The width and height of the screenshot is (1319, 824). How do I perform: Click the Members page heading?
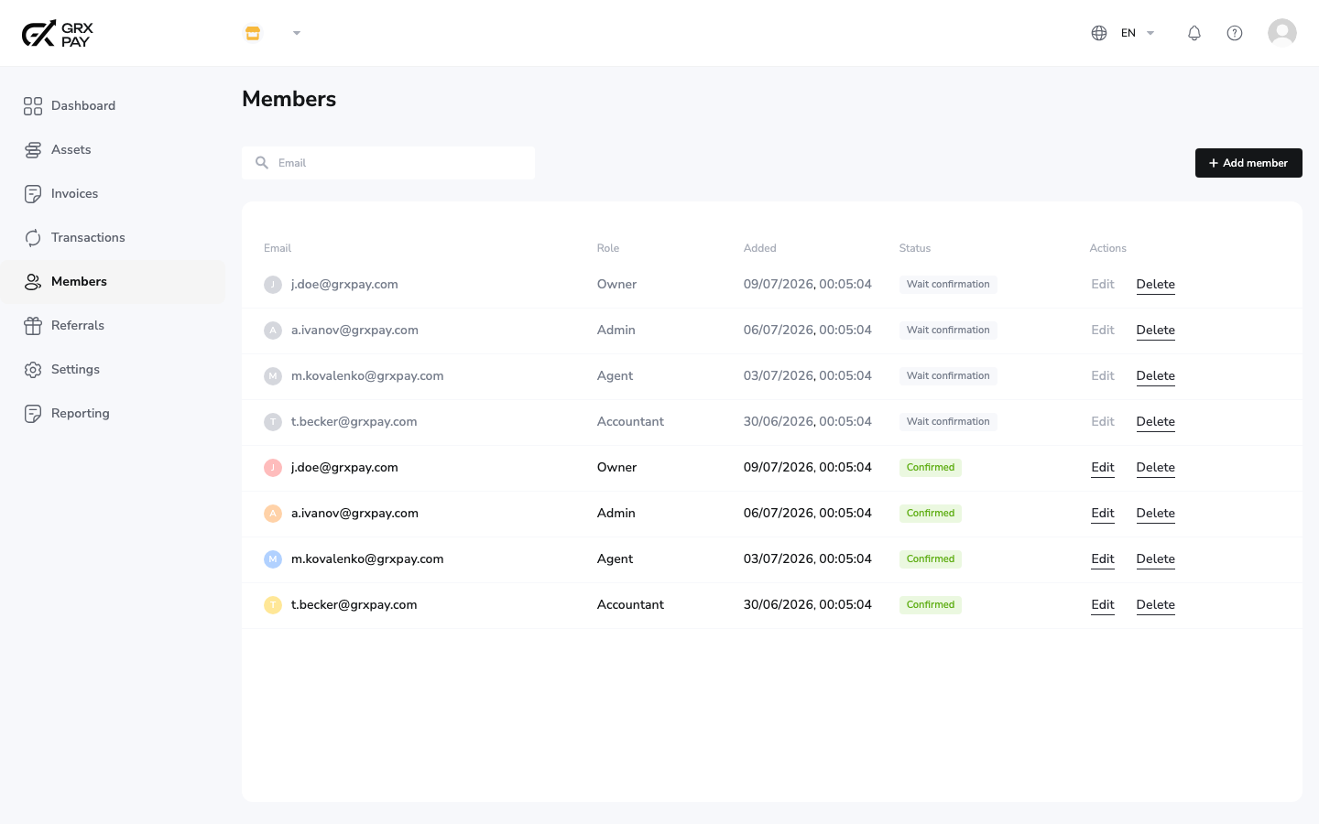(x=289, y=99)
